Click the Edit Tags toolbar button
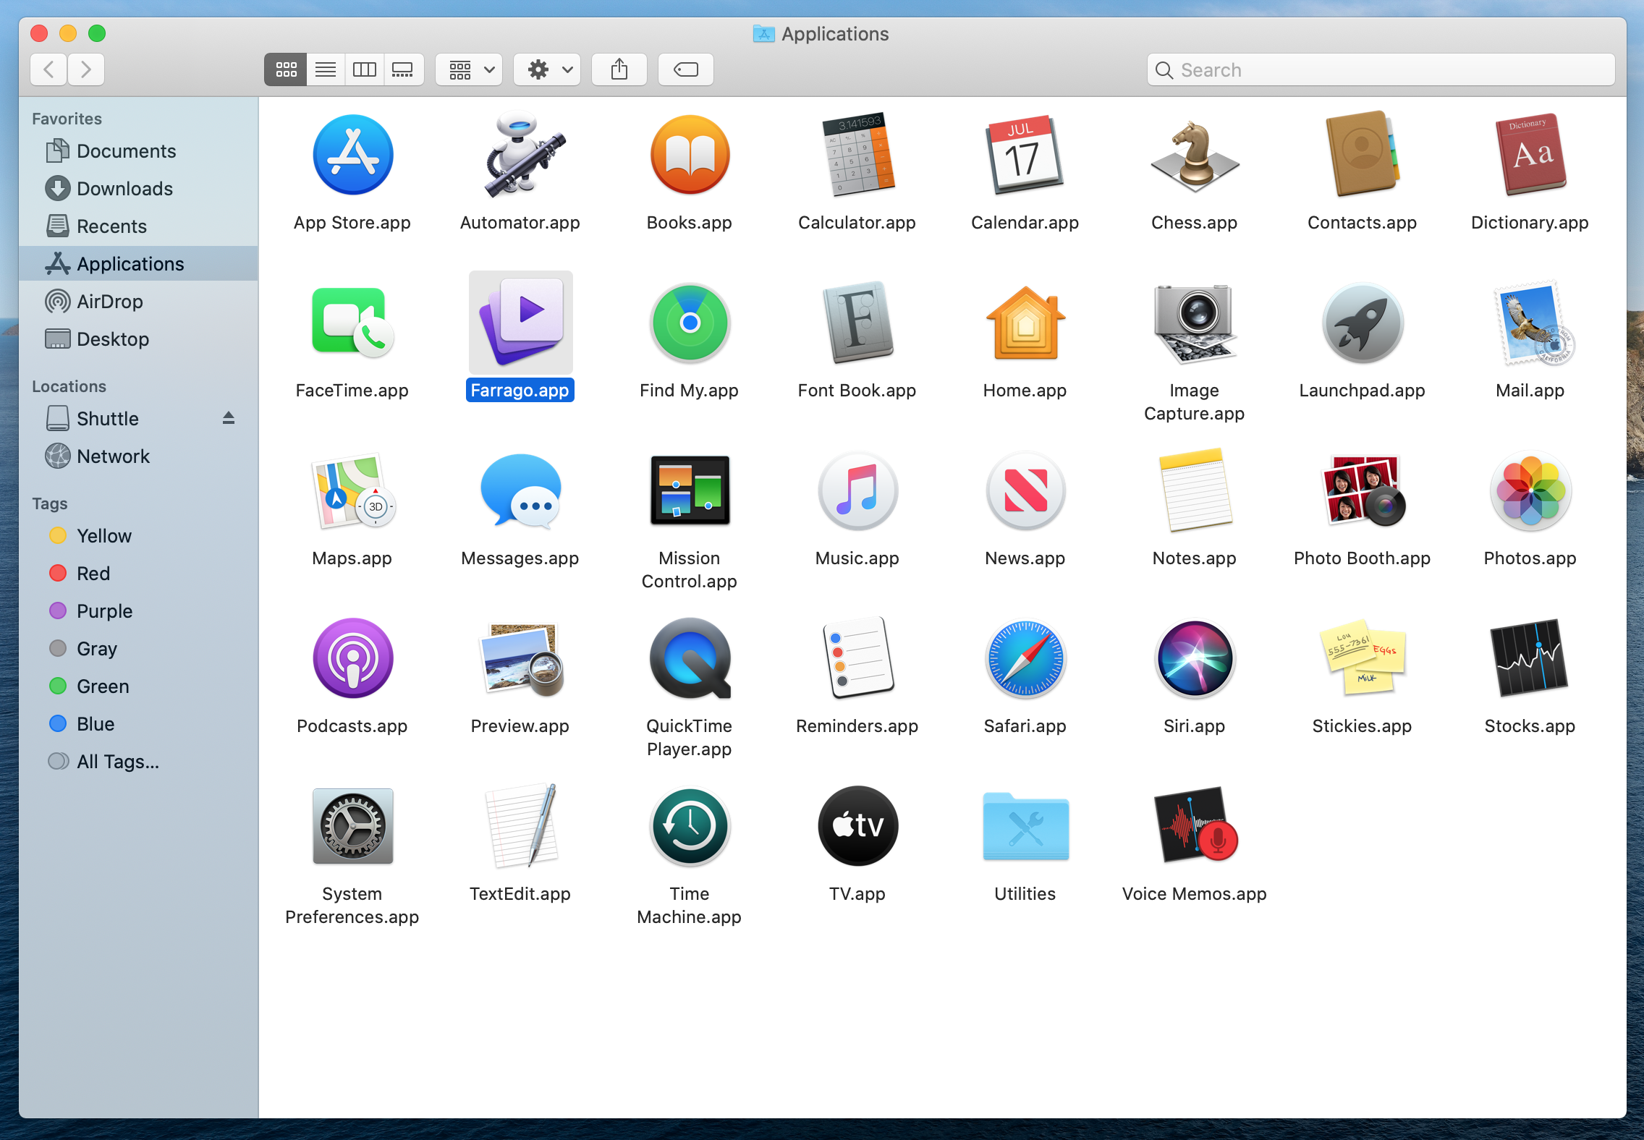This screenshot has width=1644, height=1140. (686, 69)
